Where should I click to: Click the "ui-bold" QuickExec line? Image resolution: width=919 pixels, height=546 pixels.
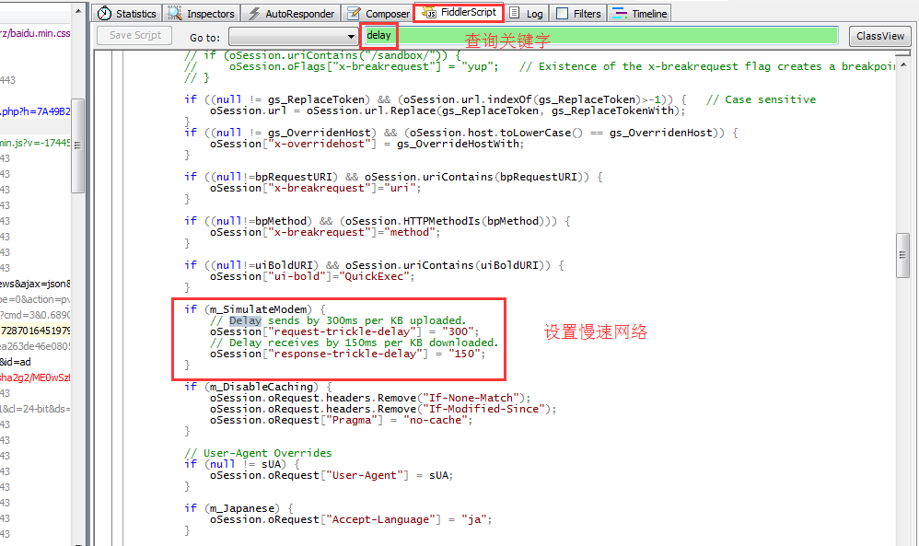point(312,276)
